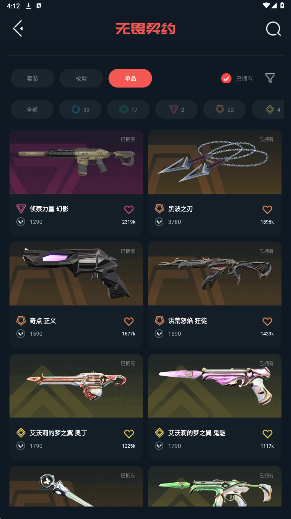
Task: Favorite 侦察力量 幻影 with heart icon
Action: click(x=129, y=209)
